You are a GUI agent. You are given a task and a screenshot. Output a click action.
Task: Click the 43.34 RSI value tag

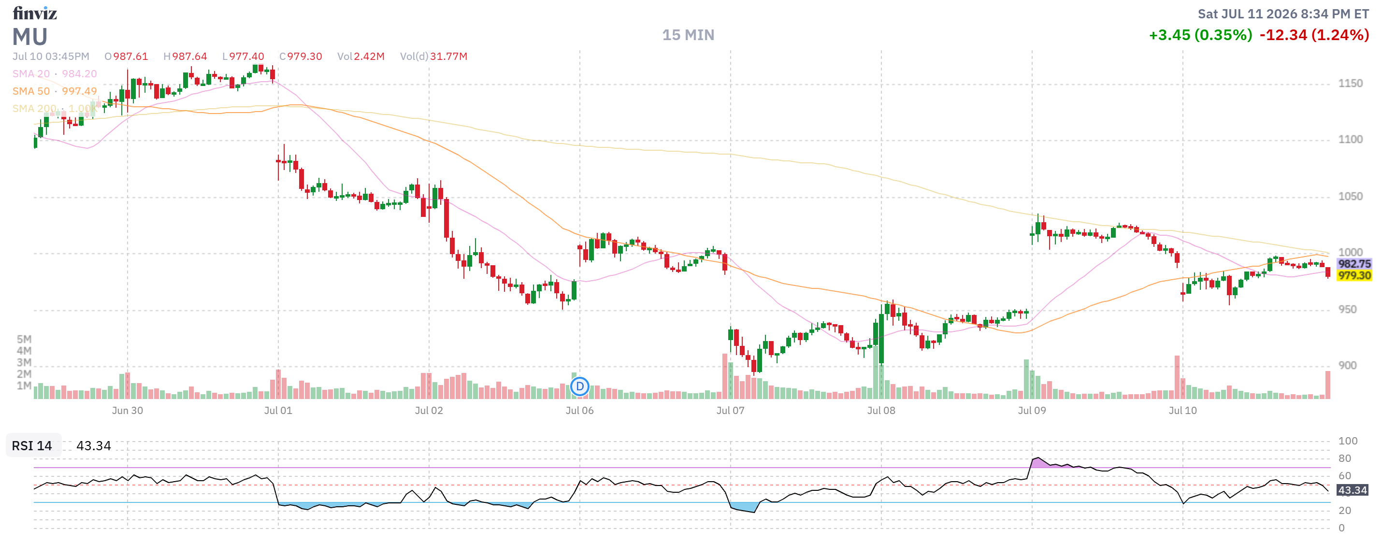click(x=1352, y=490)
